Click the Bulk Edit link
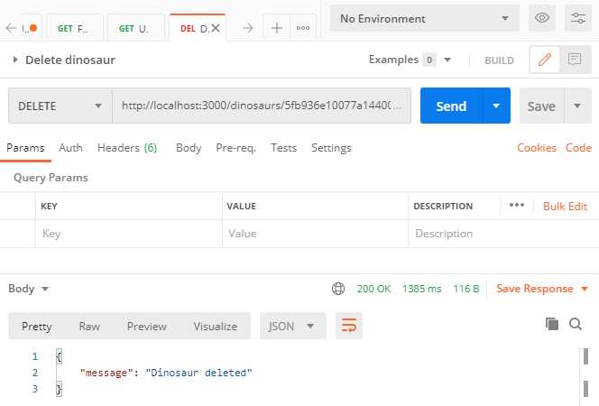This screenshot has width=599, height=406. [565, 207]
